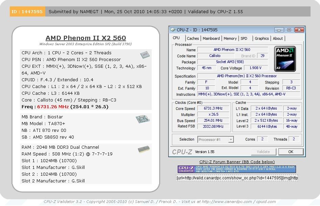Screen dimensions: 320x206
Task: Switch to the Memory tab
Action: coord(230,38)
